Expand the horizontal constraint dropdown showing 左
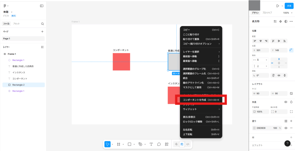Viewport: 295px width, 151px height. coord(260,60)
